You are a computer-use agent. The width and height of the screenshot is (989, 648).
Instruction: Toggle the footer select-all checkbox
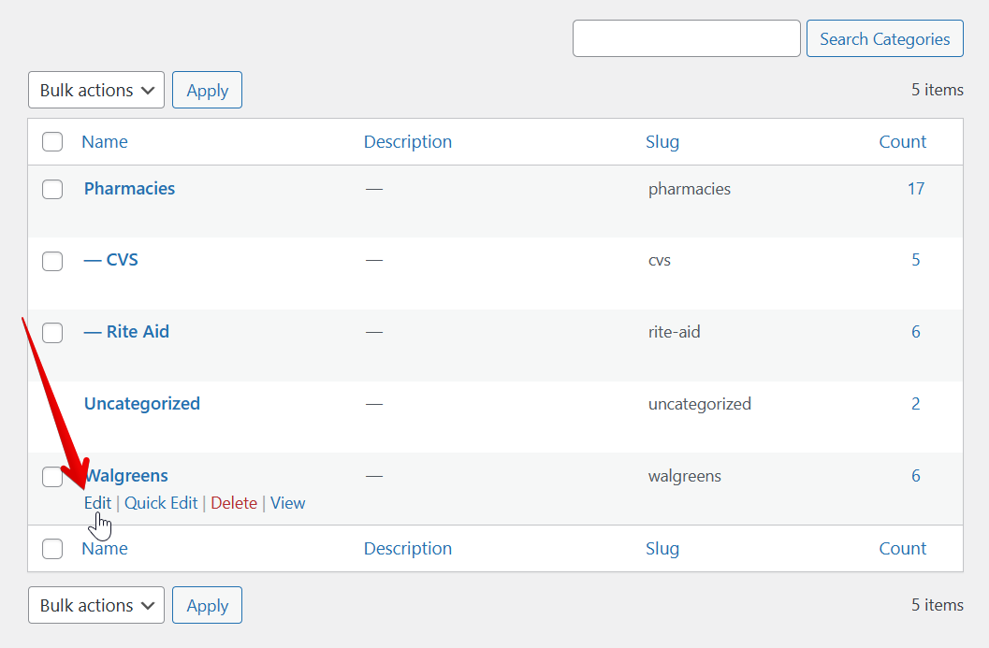click(52, 549)
